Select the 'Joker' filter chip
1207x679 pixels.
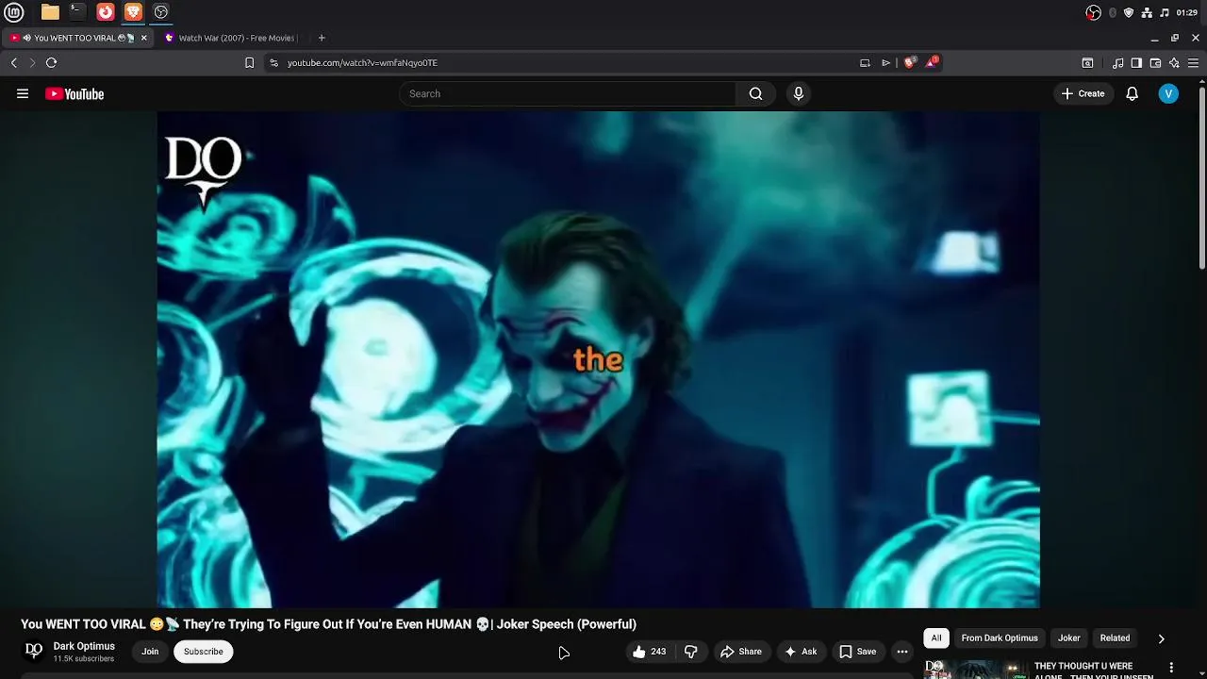1068,638
